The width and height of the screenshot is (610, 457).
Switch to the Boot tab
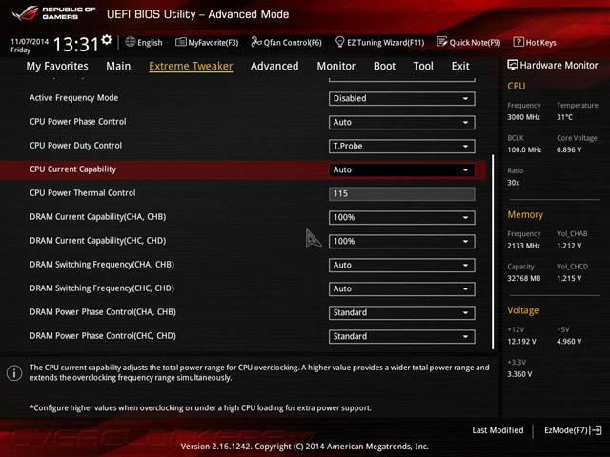point(384,66)
